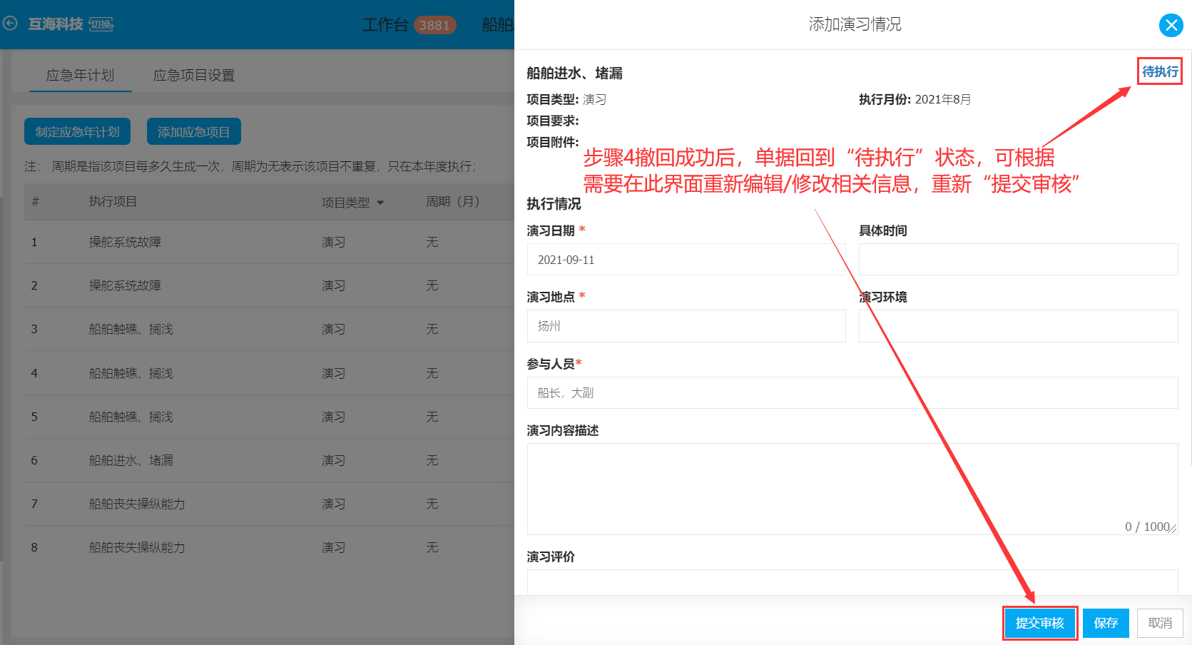The height and width of the screenshot is (645, 1192).
Task: Click the 执行月份 2021年8月 value
Action: (x=942, y=99)
